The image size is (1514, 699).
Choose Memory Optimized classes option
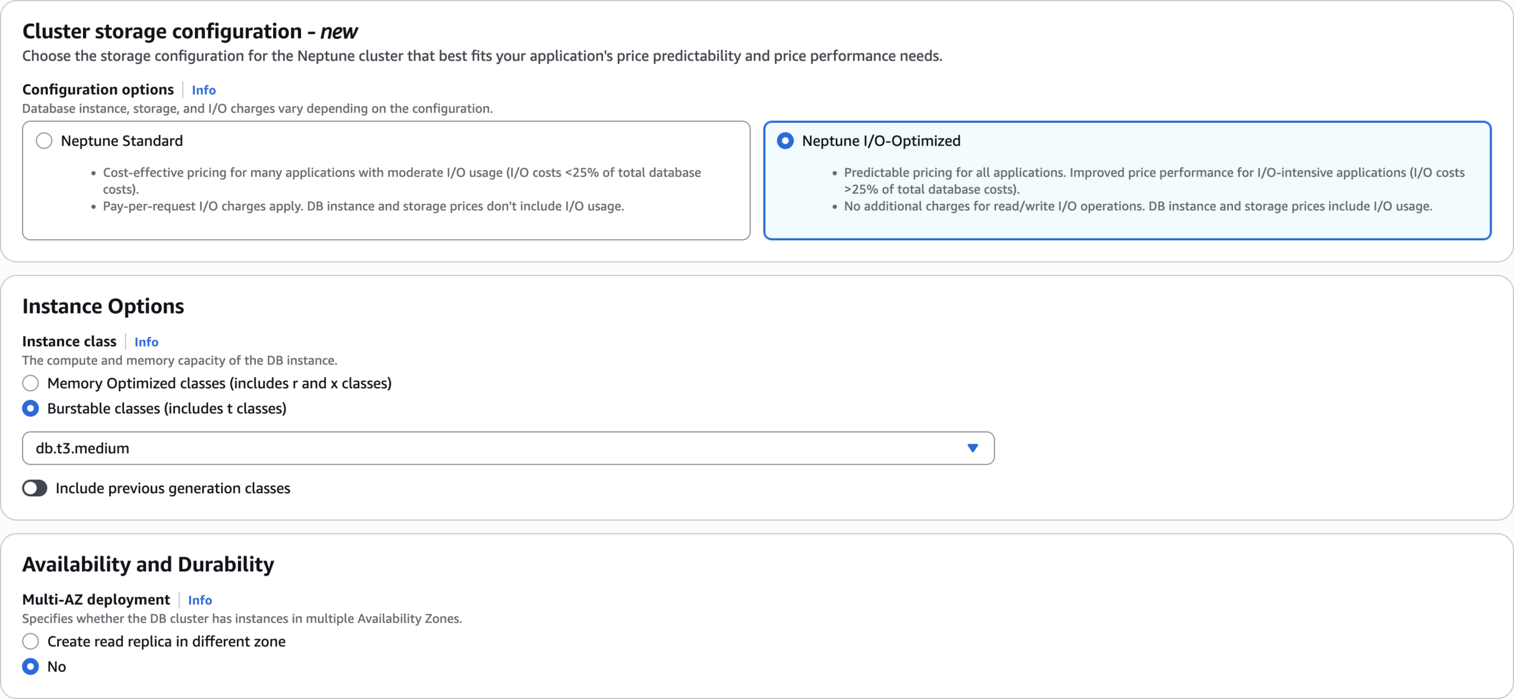click(x=30, y=383)
